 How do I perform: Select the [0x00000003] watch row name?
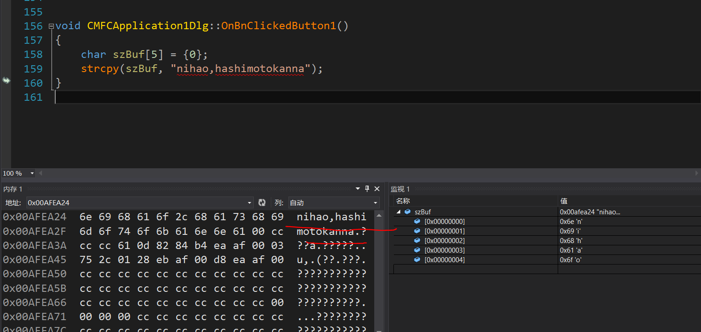tap(445, 250)
